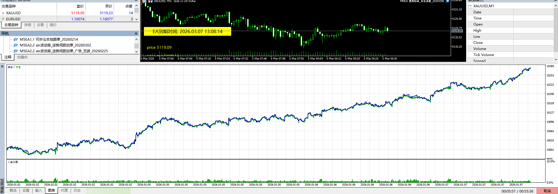Screen dimensions: 558x194
Task: Click the 入金加载 deposit load label
Action: coord(13,162)
